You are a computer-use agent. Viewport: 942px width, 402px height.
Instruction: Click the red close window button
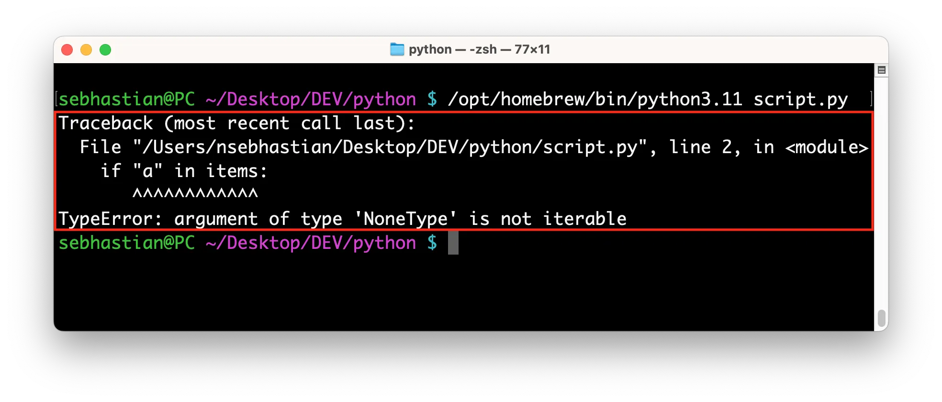67,50
